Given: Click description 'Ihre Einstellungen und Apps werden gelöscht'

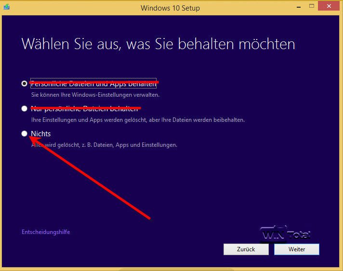Looking at the screenshot, I should [x=89, y=120].
